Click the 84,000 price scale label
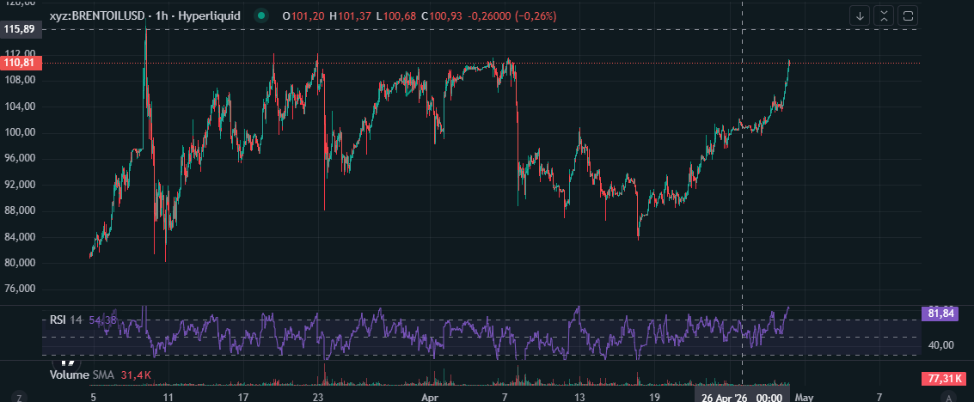 pos(19,237)
